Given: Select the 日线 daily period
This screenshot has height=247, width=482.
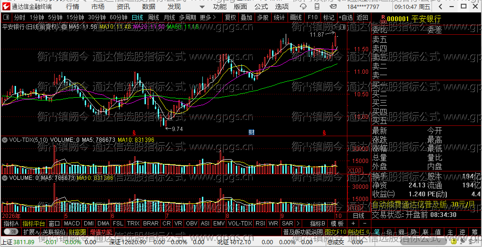Looking at the screenshot, I should 137,17.
